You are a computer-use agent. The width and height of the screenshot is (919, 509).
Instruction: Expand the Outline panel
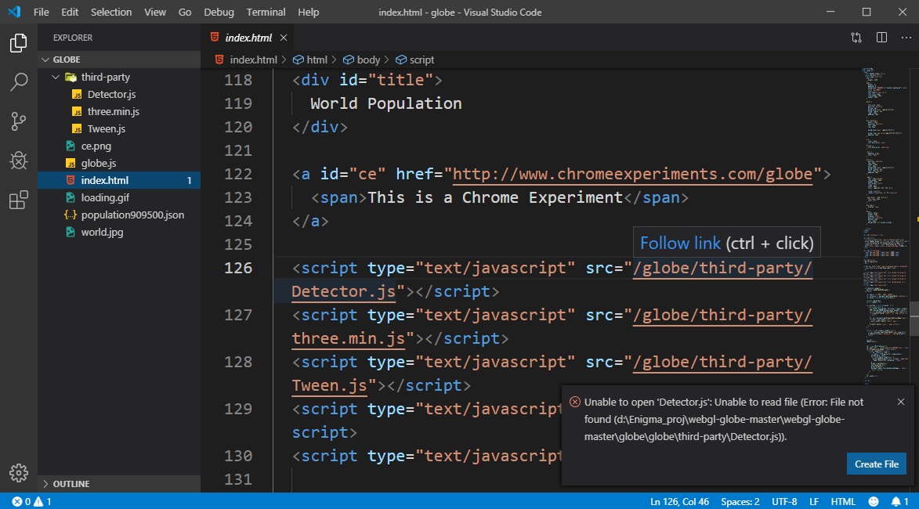[71, 484]
